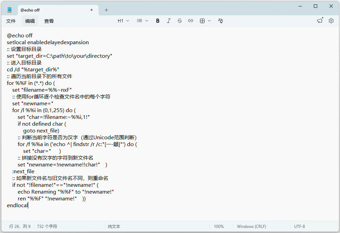Minimize the Notepad window
Image resolution: width=340 pixels, height=233 pixels.
pyautogui.click(x=300, y=6)
